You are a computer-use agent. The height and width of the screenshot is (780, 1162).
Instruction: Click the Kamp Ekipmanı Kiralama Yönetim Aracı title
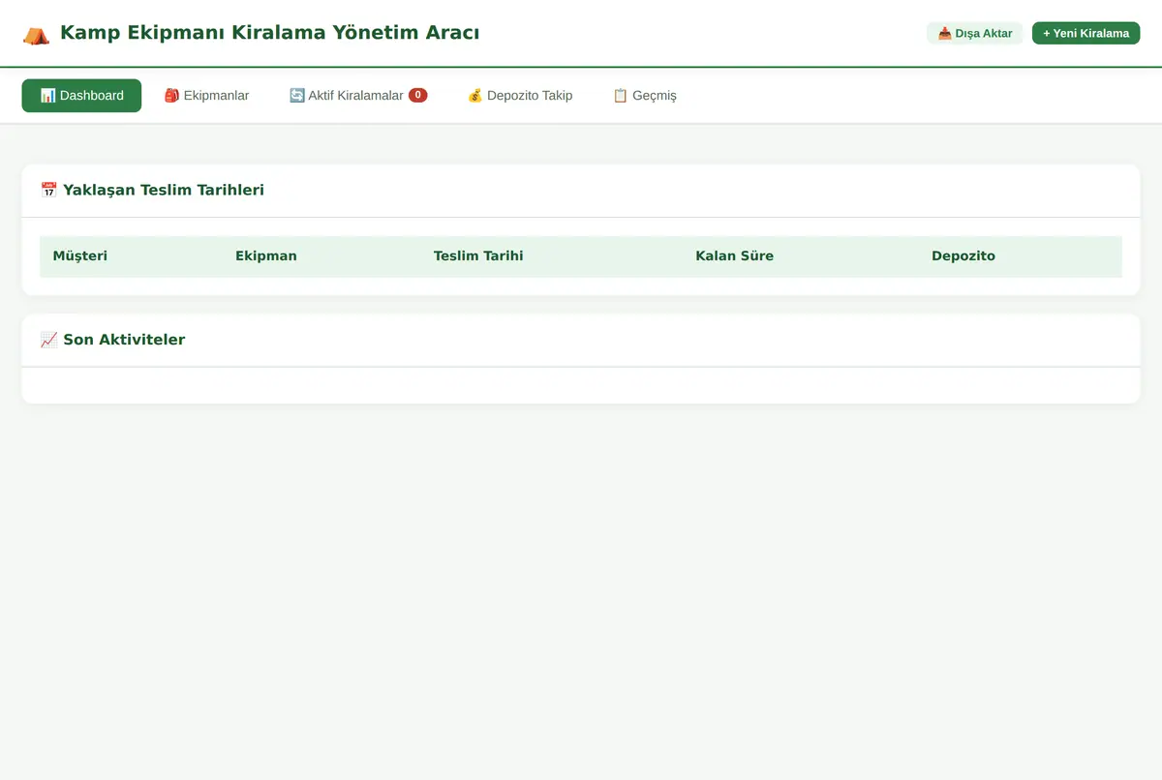(269, 33)
